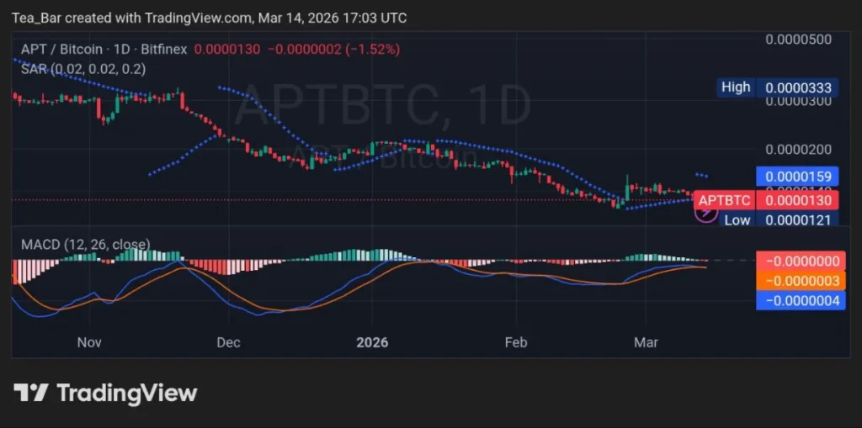Open the SAR (0.02, 0.02, 0.2) indicator legend
The height and width of the screenshot is (428, 862).
pos(82,68)
